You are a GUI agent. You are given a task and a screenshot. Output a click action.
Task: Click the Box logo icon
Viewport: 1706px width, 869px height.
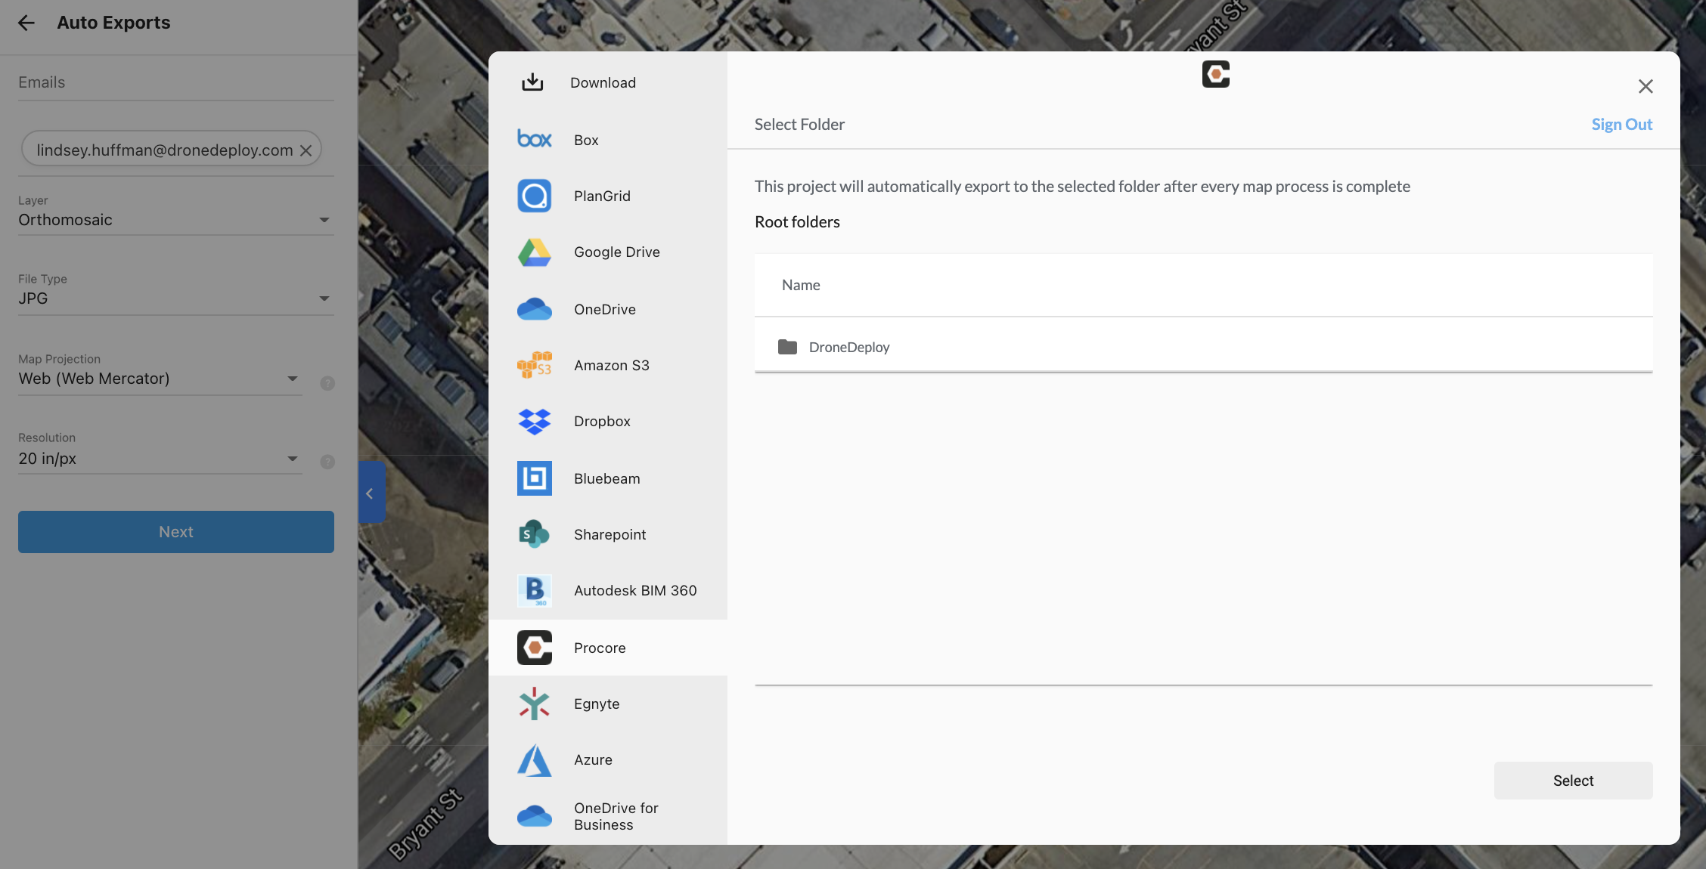point(534,139)
